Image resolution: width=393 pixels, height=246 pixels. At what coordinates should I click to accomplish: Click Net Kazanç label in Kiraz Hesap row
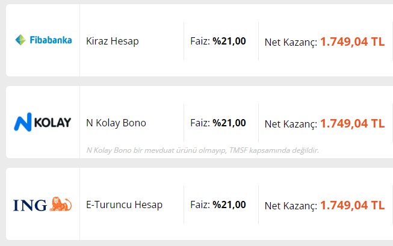click(291, 42)
